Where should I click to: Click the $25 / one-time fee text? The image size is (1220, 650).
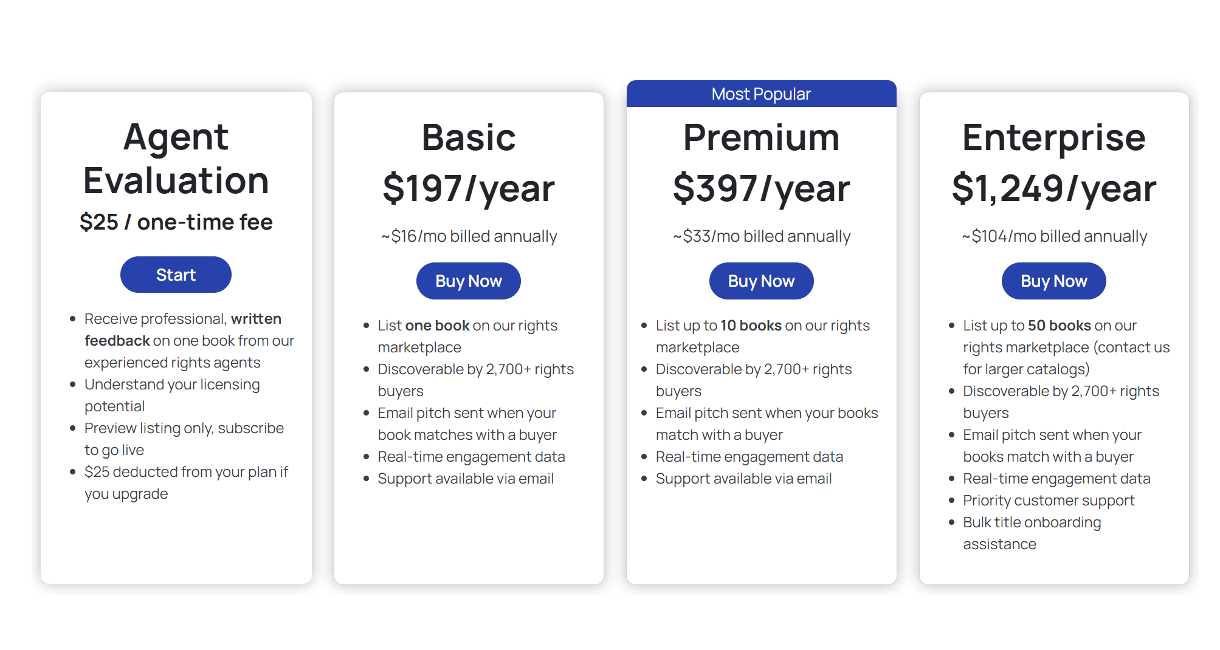click(x=176, y=222)
